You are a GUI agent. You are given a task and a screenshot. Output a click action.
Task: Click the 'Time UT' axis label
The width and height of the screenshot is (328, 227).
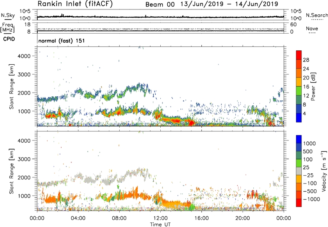pyautogui.click(x=160, y=225)
